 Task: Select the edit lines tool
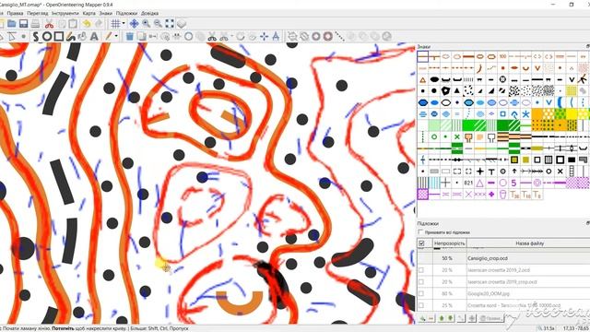12,37
